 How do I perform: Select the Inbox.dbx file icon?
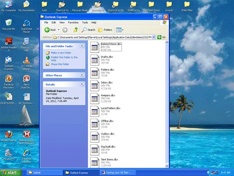pyautogui.click(x=95, y=86)
